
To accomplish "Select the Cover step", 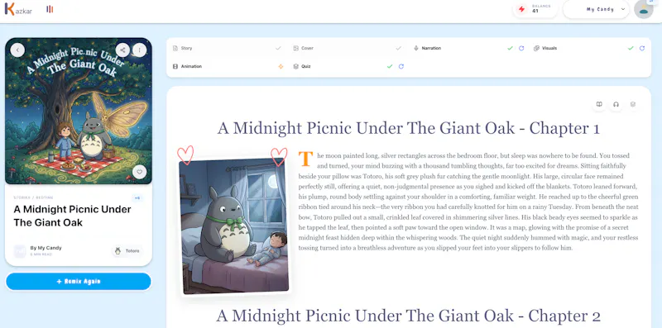I will coord(348,48).
